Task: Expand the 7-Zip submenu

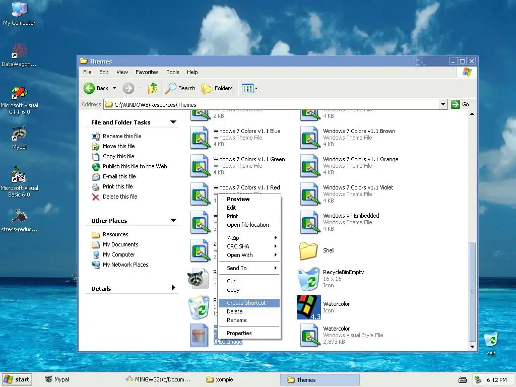Action: (249, 238)
